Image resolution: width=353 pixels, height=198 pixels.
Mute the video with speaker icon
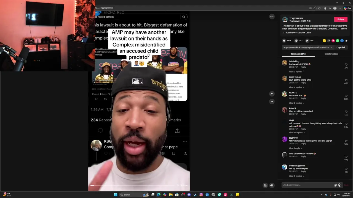272,185
